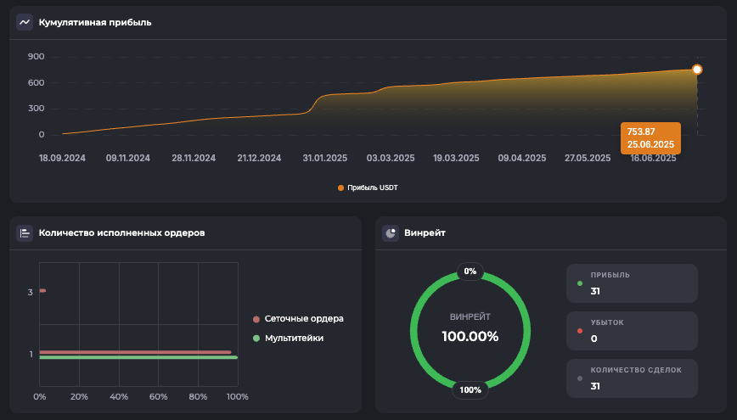Screen dimensions: 737x420
Task: Click the pie chart icon beside Винрейт
Action: click(x=391, y=232)
